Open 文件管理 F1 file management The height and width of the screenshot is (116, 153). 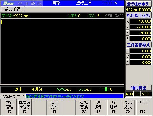pos(10,107)
